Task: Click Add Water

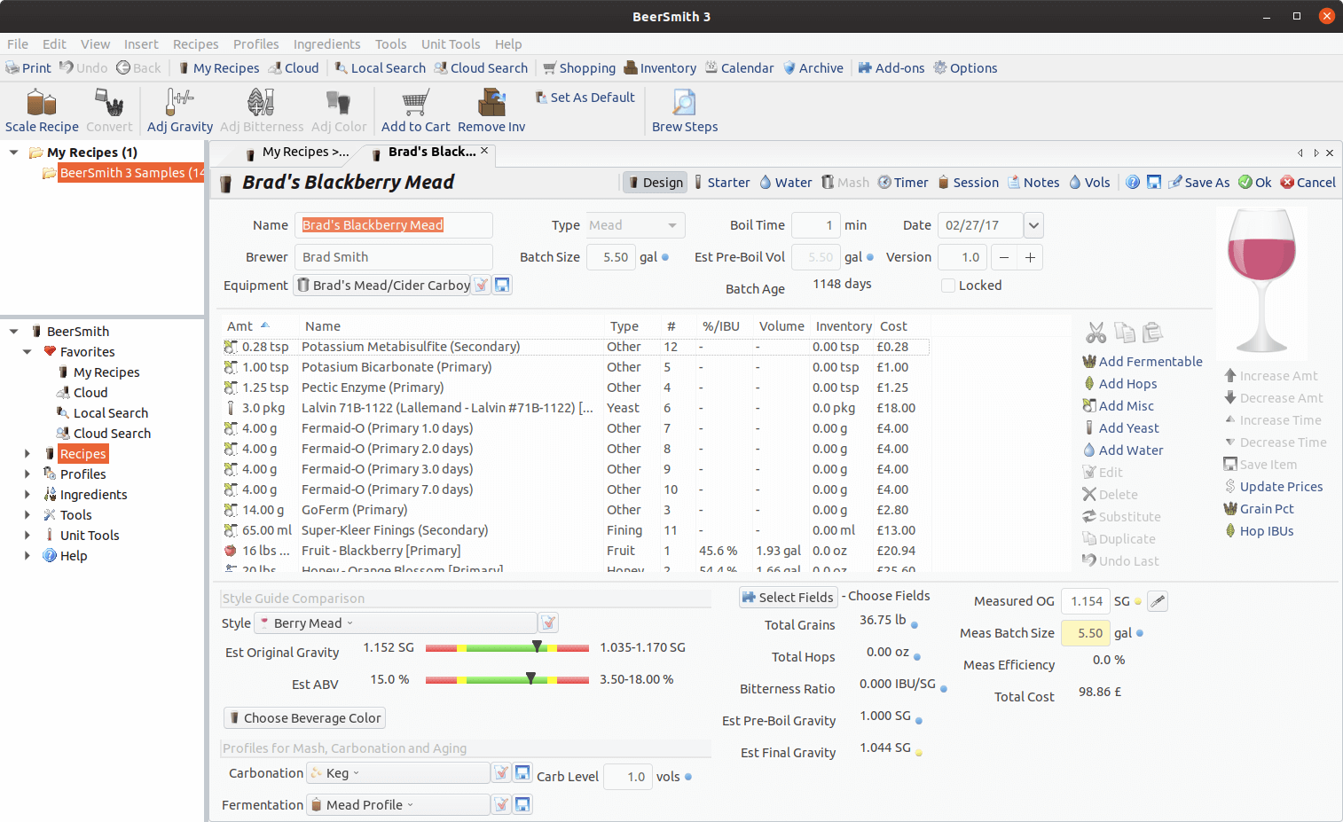Action: coord(1123,450)
